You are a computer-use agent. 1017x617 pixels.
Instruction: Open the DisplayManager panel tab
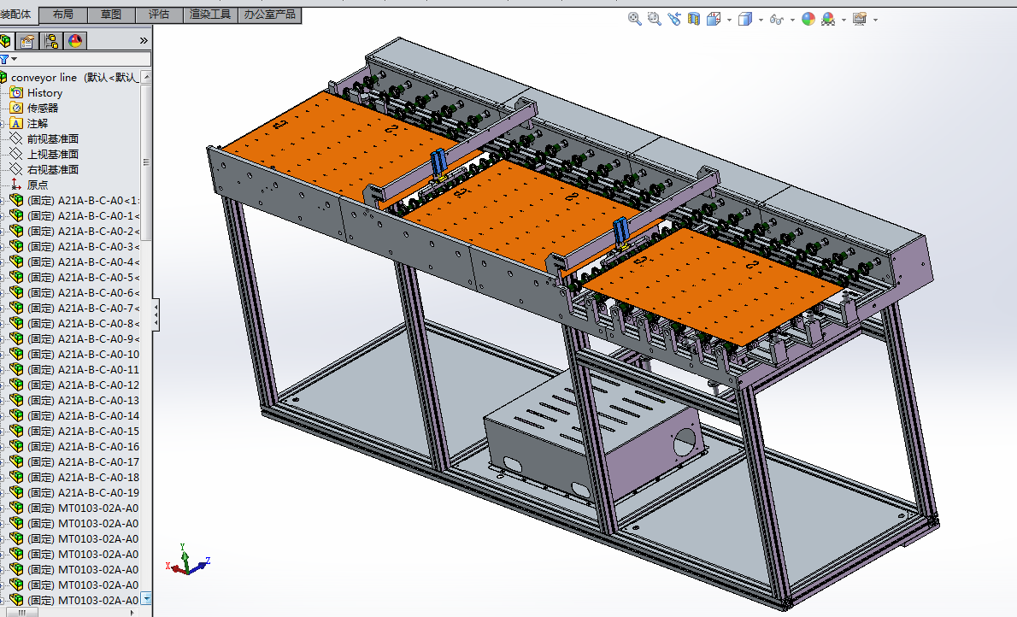[x=75, y=42]
